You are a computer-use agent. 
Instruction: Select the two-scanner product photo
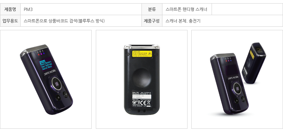coord(237,79)
